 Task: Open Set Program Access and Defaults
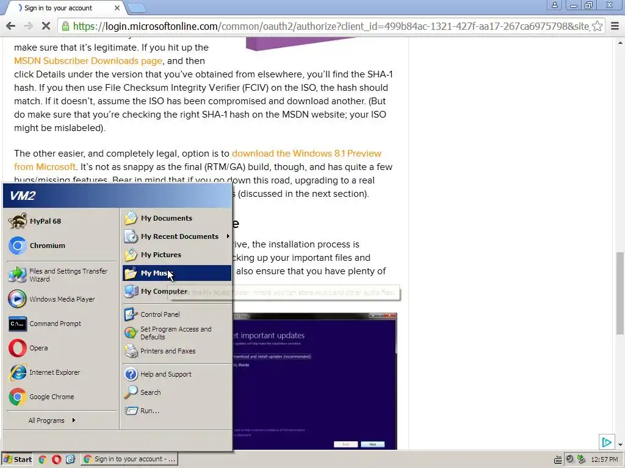pyautogui.click(x=176, y=333)
